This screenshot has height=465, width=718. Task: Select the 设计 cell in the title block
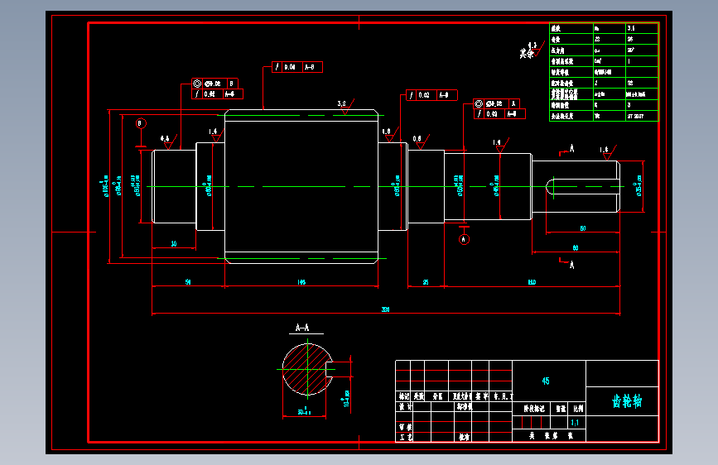click(405, 406)
